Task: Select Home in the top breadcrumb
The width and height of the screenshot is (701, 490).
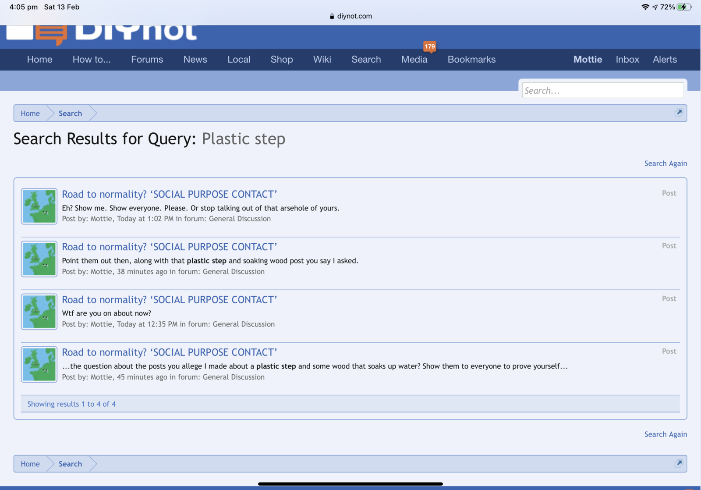Action: [x=30, y=114]
